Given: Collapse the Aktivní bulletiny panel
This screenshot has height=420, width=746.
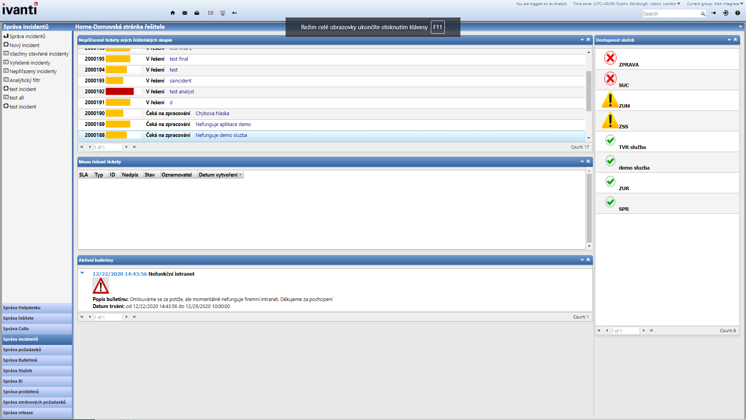Looking at the screenshot, I should tap(588, 260).
